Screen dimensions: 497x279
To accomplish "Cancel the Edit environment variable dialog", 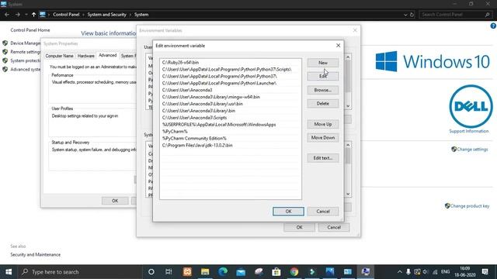I will pos(323,212).
